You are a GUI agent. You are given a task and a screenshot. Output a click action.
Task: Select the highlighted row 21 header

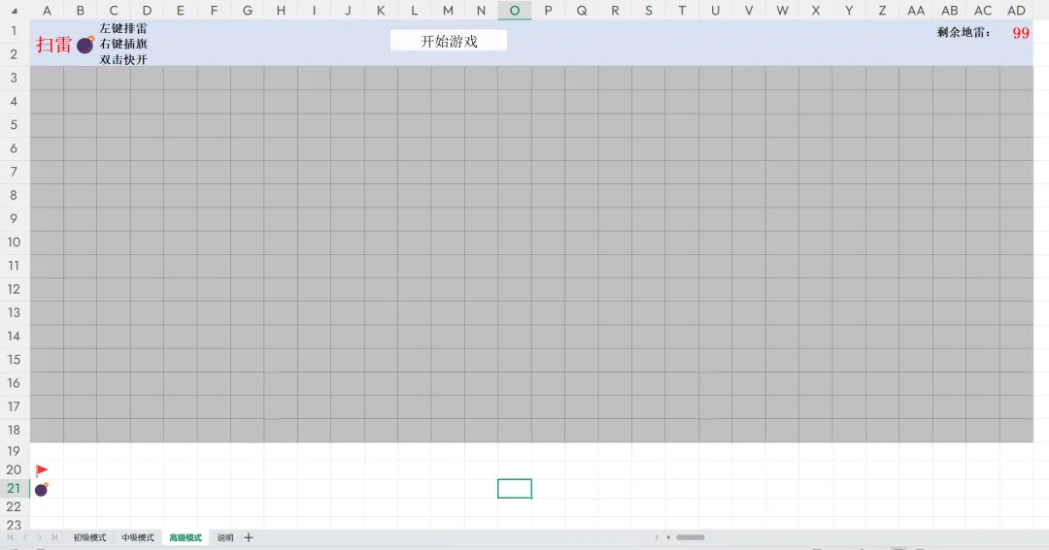pyautogui.click(x=14, y=489)
